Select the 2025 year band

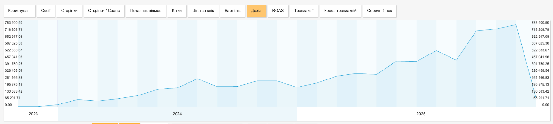coord(421,114)
